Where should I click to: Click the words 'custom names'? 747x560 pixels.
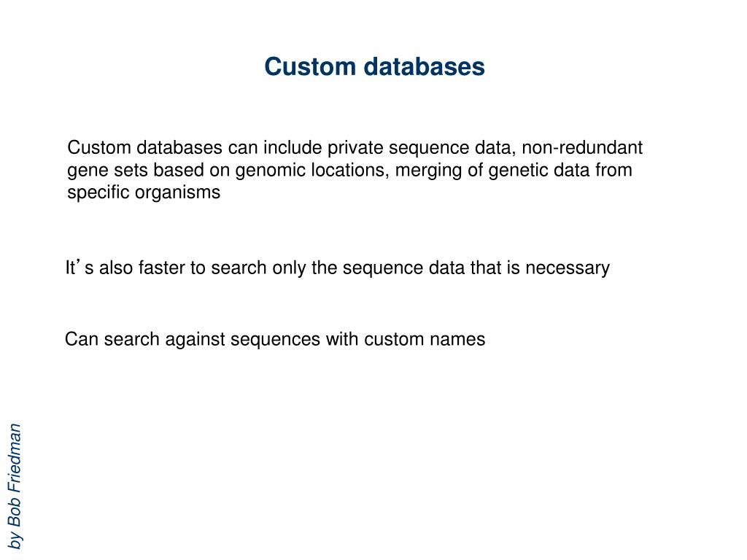(x=425, y=340)
